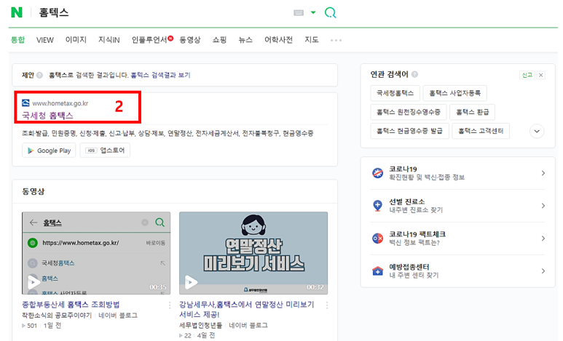This screenshot has height=341, width=563.
Task: Open 강남세무사 연말정산 미리보기 title link
Action: point(247,310)
